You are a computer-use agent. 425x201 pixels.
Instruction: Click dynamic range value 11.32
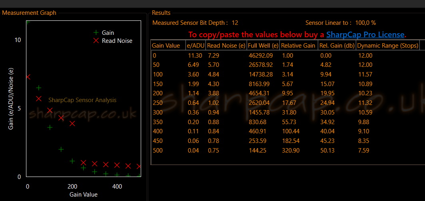pos(365,103)
